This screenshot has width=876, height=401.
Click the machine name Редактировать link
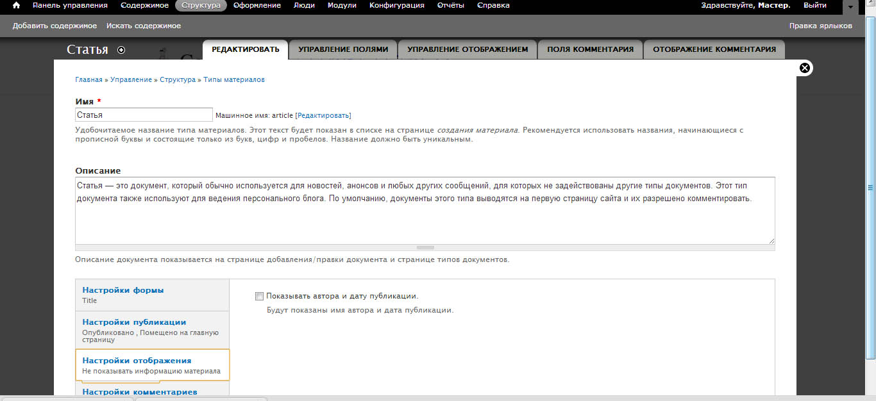(x=323, y=115)
